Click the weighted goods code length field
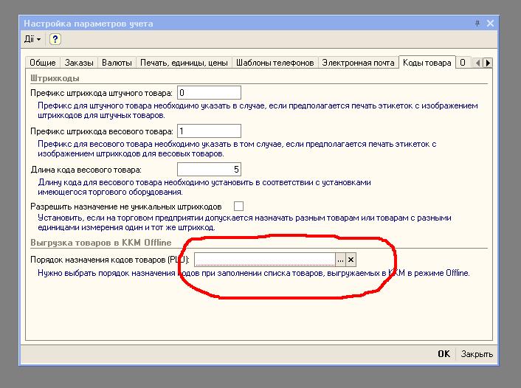This screenshot has width=521, height=388. click(209, 170)
